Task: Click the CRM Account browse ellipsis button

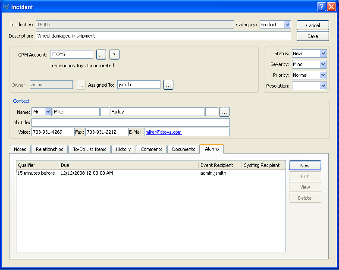Action: (101, 54)
